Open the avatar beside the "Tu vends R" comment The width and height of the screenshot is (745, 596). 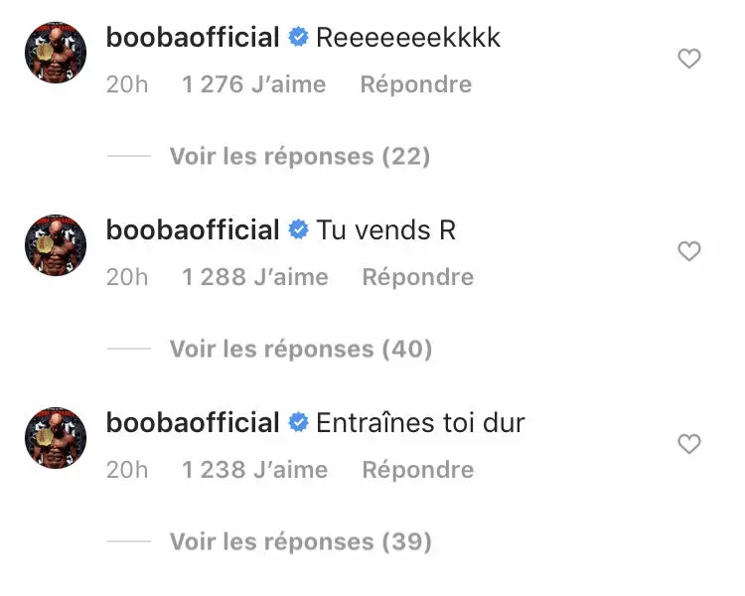click(56, 244)
